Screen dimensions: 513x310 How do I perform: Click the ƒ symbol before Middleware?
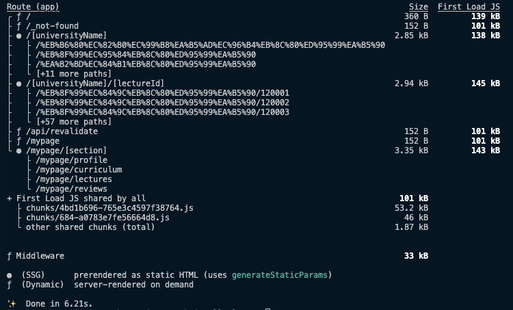click(9, 256)
